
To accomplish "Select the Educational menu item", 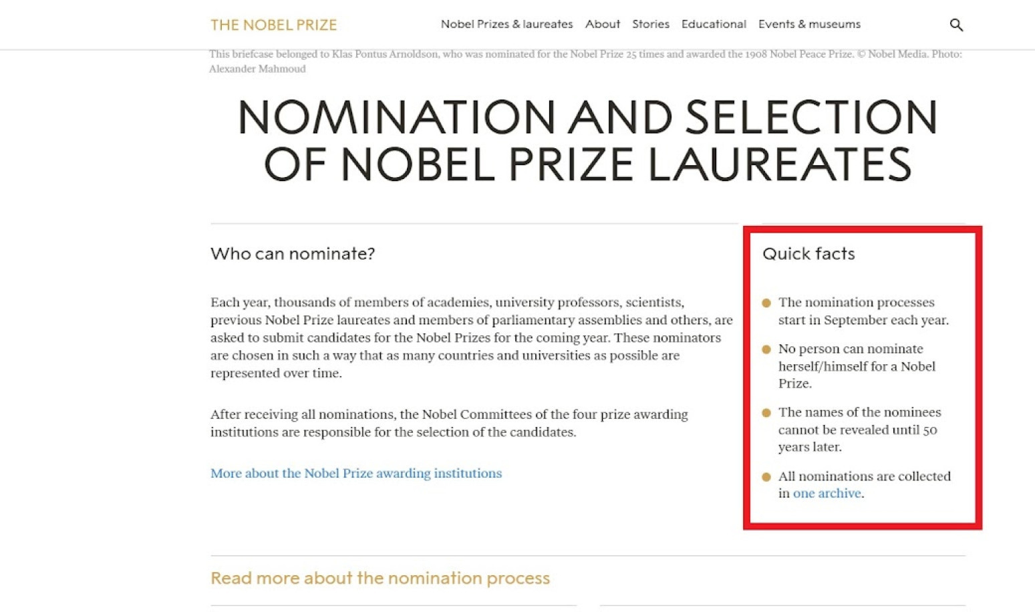I will [713, 24].
